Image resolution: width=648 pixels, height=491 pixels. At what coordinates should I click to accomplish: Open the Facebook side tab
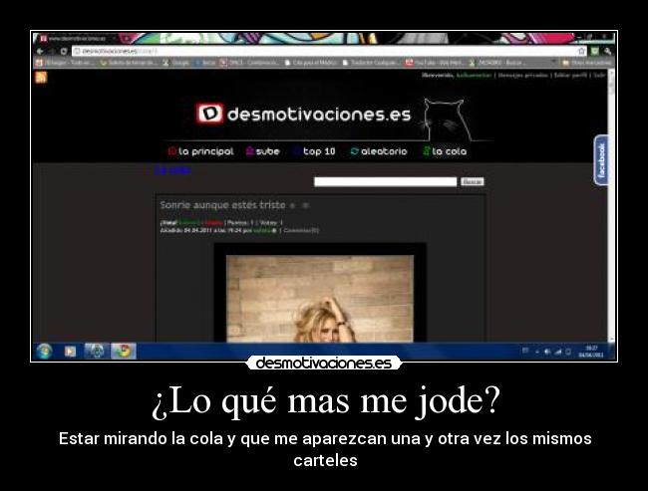601,159
